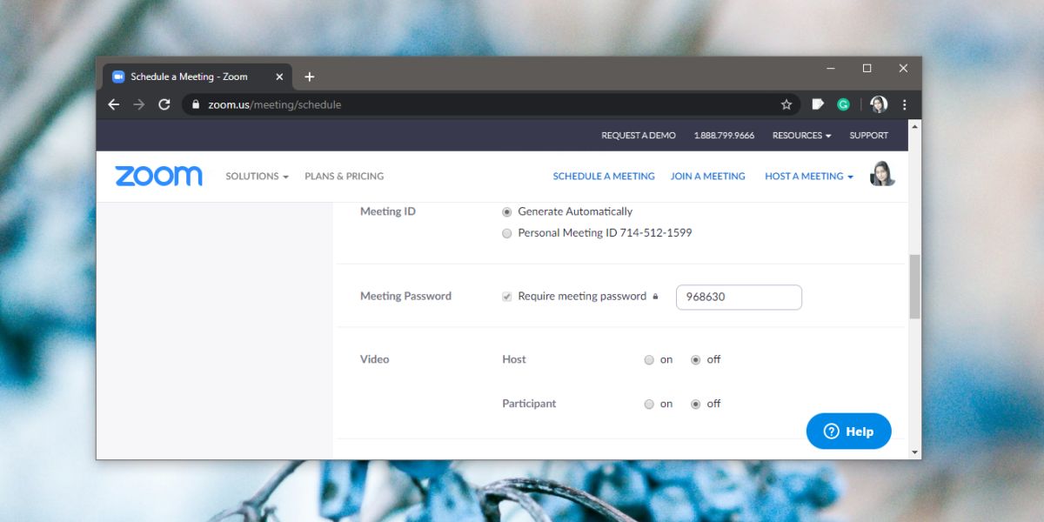Go forward to the next page

tap(139, 104)
